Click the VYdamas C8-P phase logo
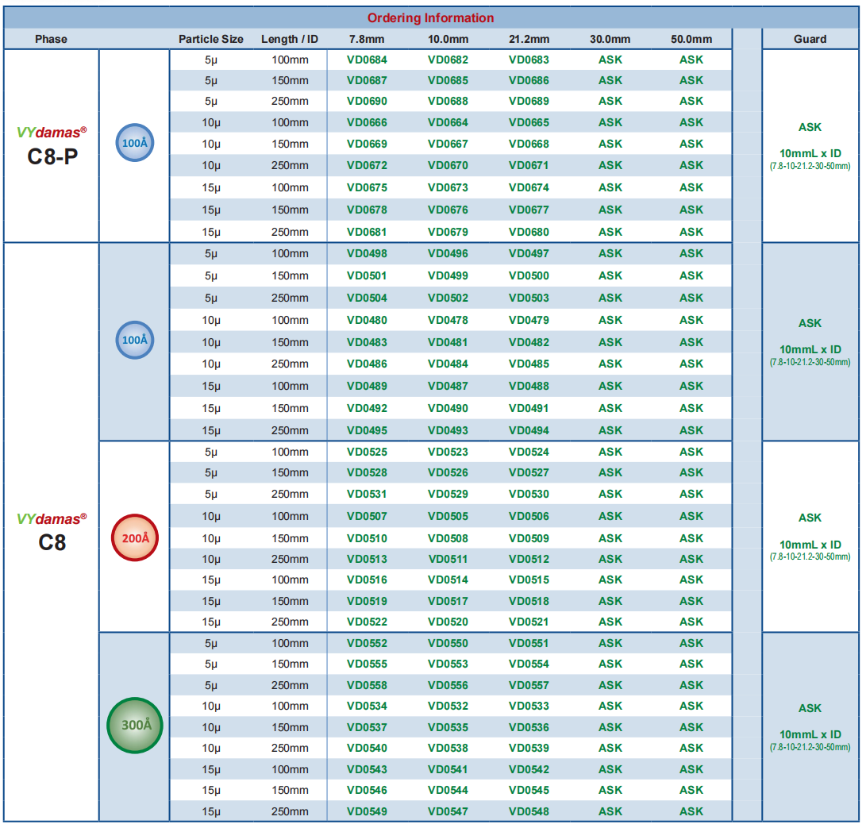The image size is (866, 828). tap(52, 146)
